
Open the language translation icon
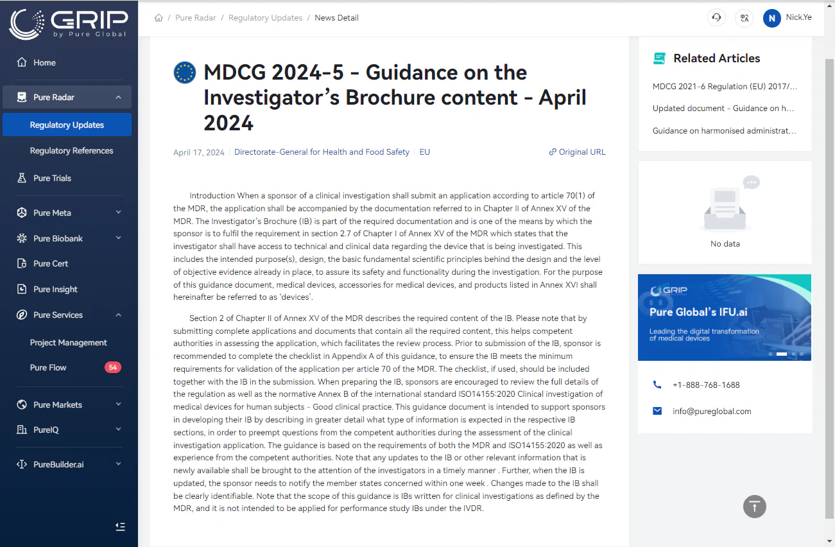744,17
